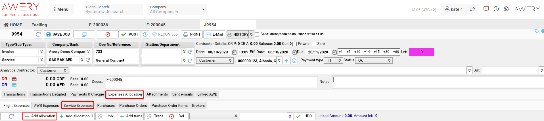
Task: Switch to the Fuelling tab
Action: coord(39,25)
